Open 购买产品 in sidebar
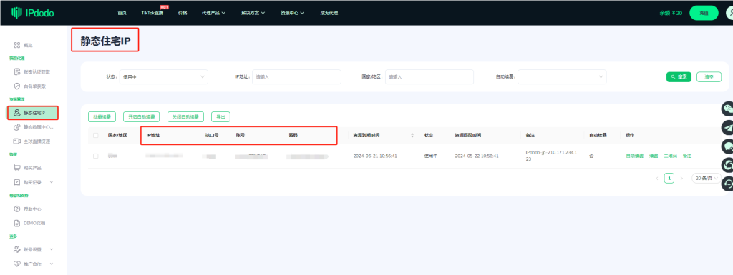The height and width of the screenshot is (275, 733). pyautogui.click(x=28, y=168)
